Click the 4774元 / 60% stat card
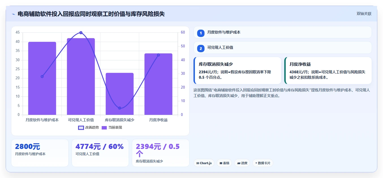 click(x=100, y=153)
